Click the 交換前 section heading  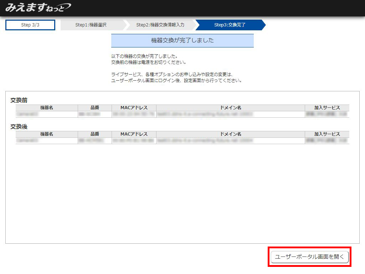[19, 100]
